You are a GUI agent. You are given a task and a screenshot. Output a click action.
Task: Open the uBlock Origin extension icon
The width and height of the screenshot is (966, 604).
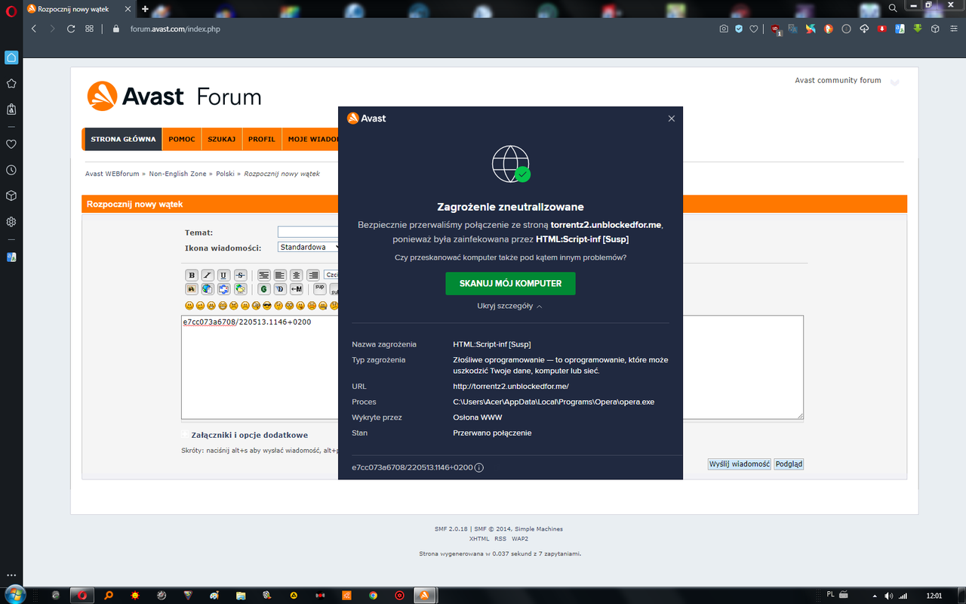(x=776, y=29)
